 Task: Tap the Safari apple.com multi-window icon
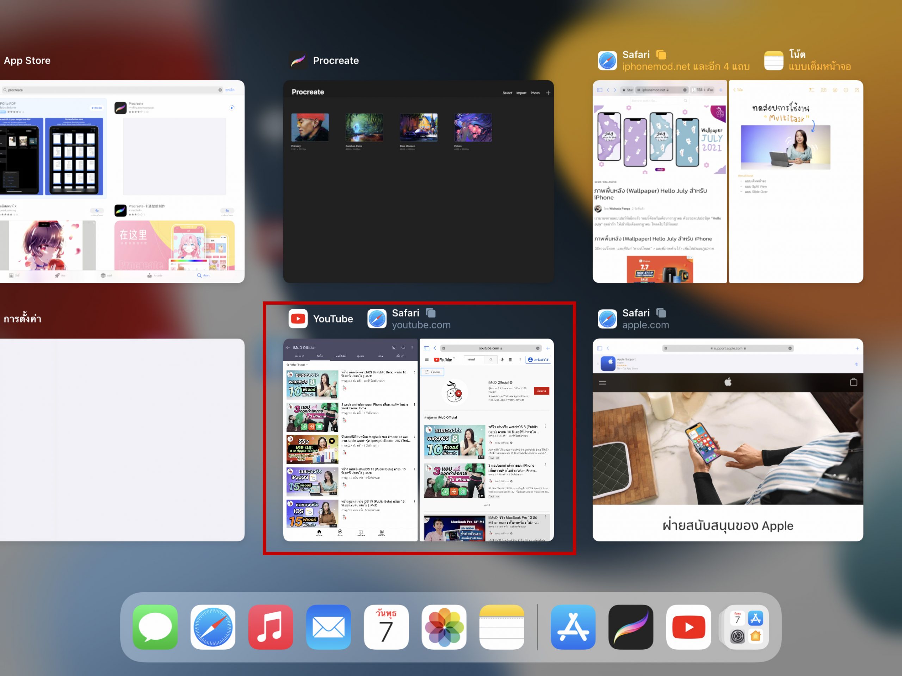[x=661, y=313]
